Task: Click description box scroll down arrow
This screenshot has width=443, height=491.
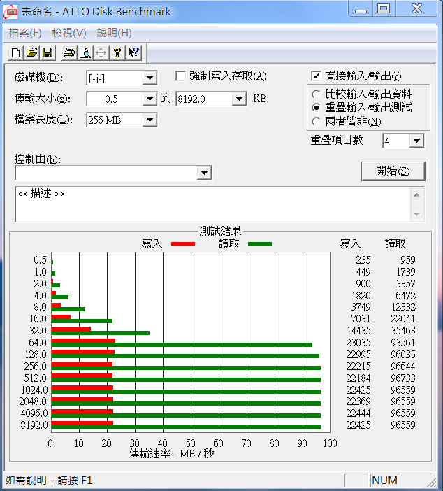Action: [x=416, y=214]
